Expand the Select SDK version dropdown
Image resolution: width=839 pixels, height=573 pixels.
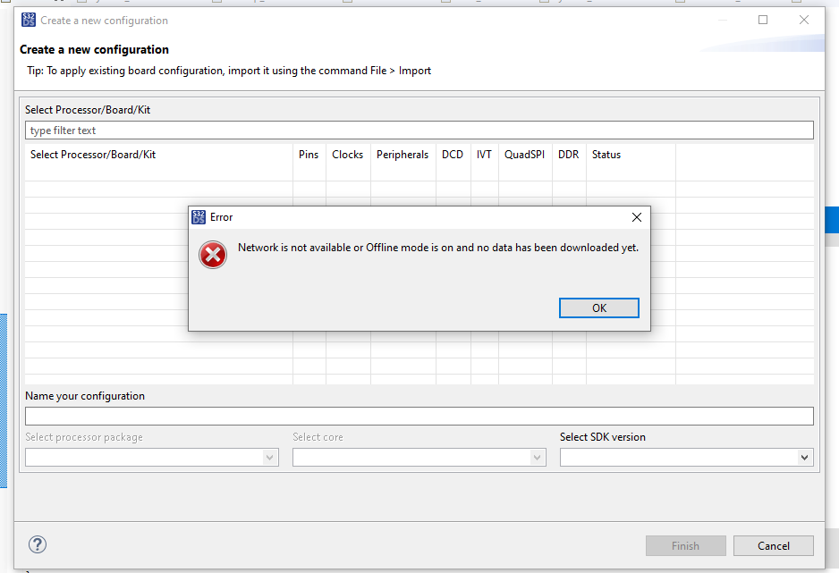(804, 458)
